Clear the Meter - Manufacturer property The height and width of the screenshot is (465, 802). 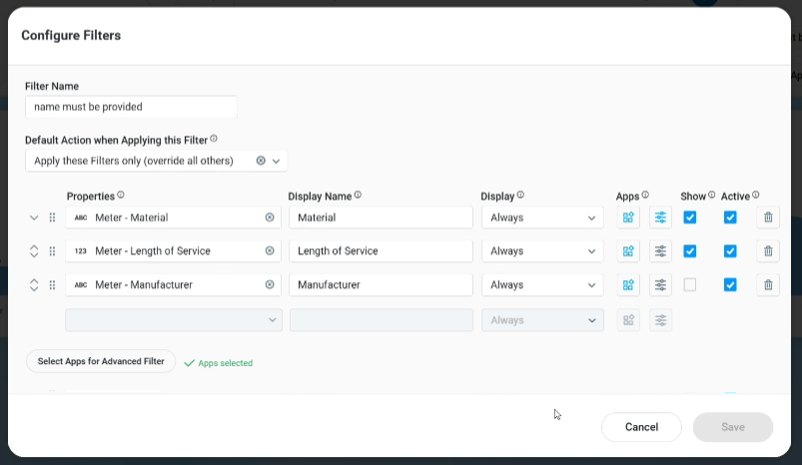click(270, 285)
